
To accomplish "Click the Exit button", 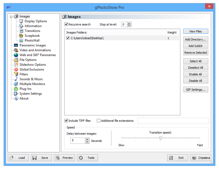I will coord(178,158).
